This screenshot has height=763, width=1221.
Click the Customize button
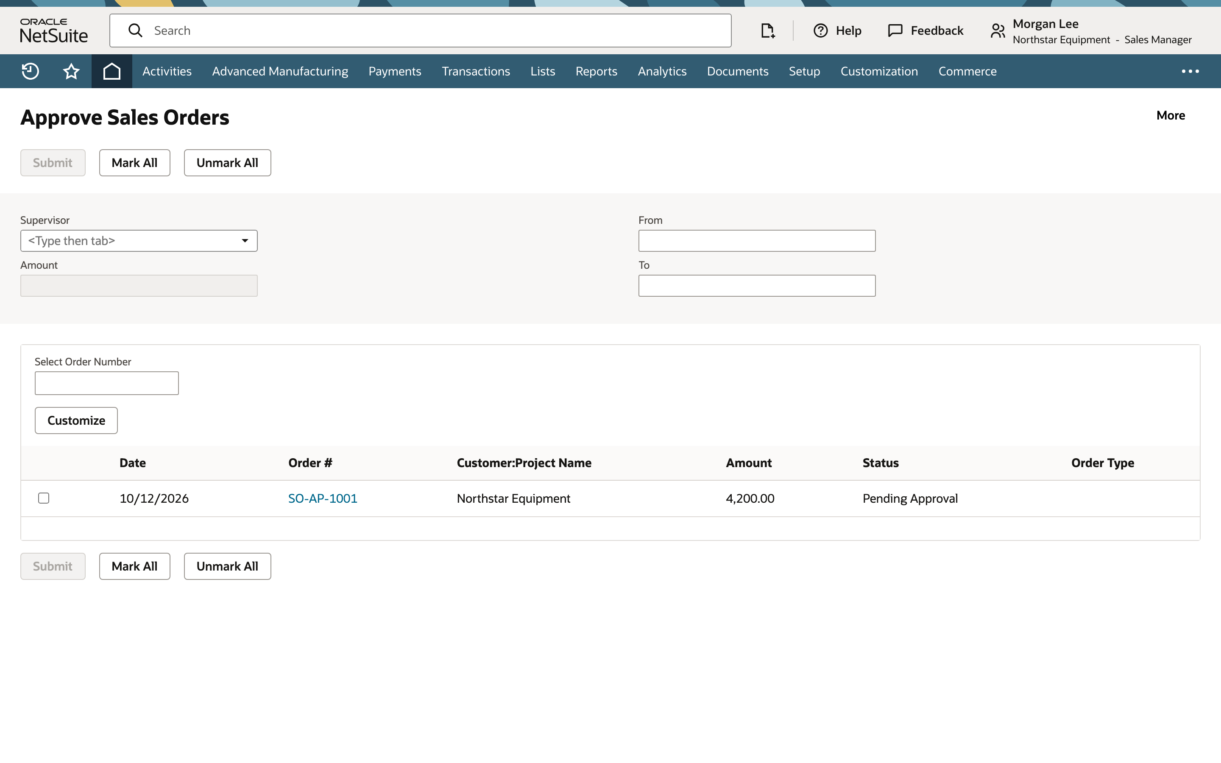(76, 420)
